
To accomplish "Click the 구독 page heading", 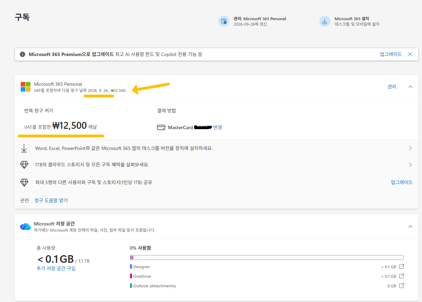I will coord(22,17).
